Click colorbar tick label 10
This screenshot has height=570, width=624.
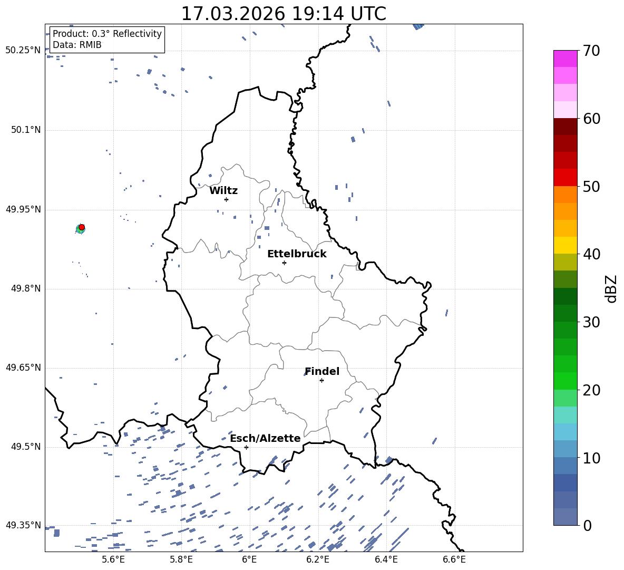tap(591, 458)
